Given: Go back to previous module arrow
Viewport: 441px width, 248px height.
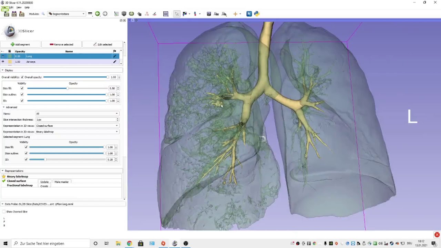Looking at the screenshot, I should click(98, 14).
